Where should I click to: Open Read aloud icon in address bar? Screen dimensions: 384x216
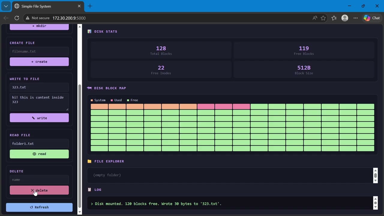315,18
